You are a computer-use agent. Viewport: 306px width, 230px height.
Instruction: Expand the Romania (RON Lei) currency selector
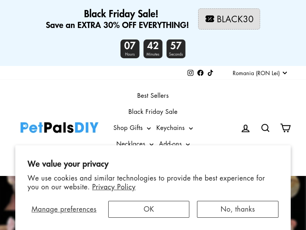[260, 73]
